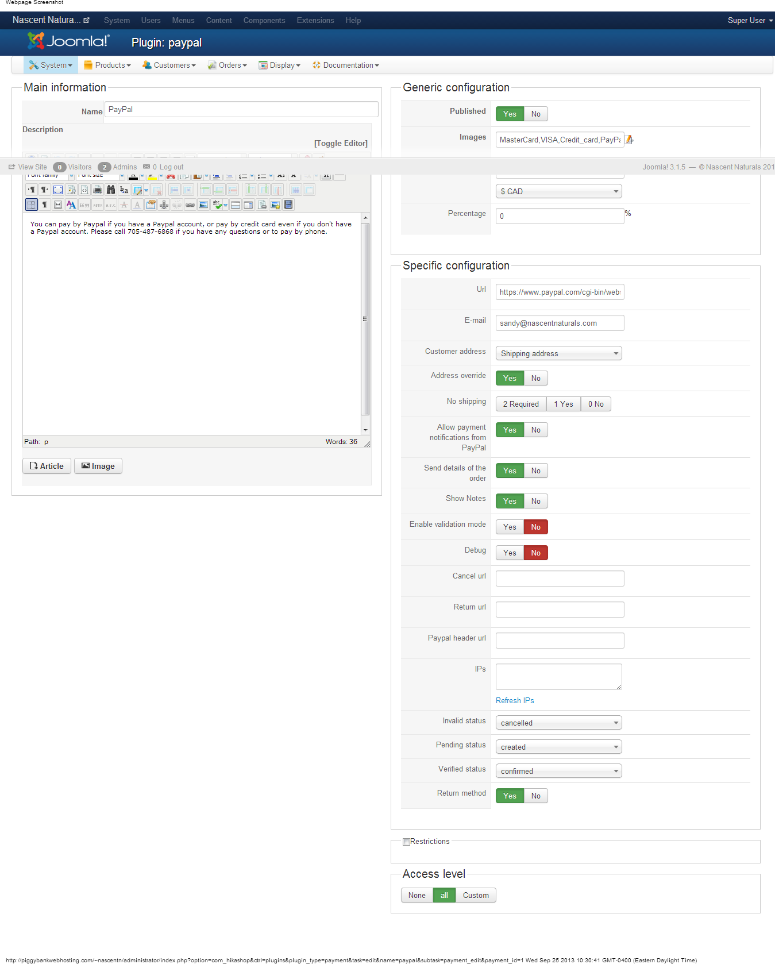The image size is (775, 964).
Task: Open the Extensions menu
Action: tap(315, 20)
